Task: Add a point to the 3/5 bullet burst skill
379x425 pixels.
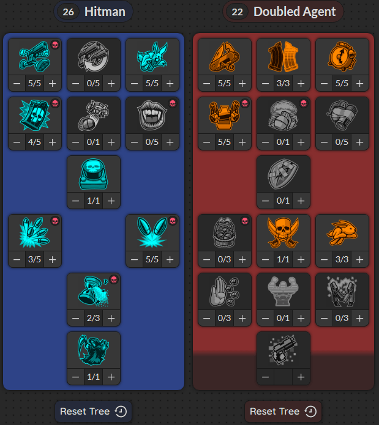Action: (x=53, y=260)
